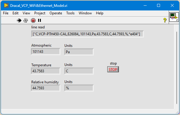Open the Window menu
The width and height of the screenshot is (180, 115).
pos(85,13)
